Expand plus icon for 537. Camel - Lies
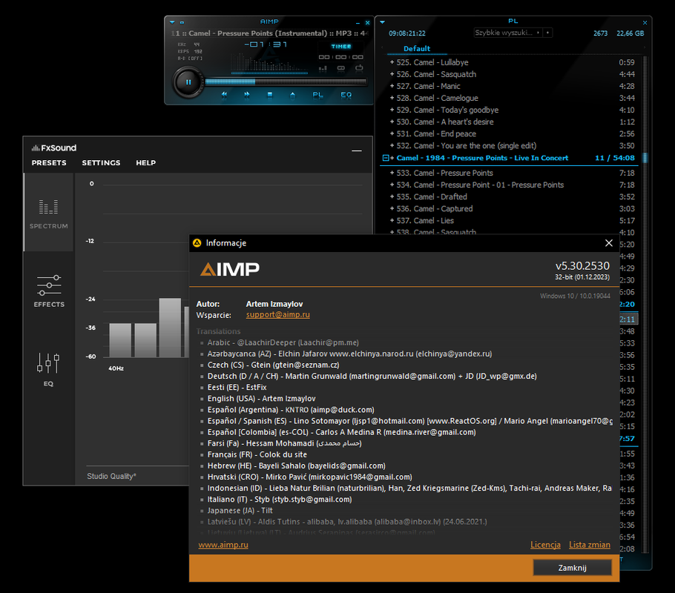This screenshot has width=675, height=593. pyautogui.click(x=392, y=220)
